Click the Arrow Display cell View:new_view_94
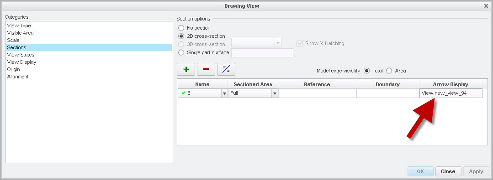Screen dimensions: 493x180 click(451, 93)
